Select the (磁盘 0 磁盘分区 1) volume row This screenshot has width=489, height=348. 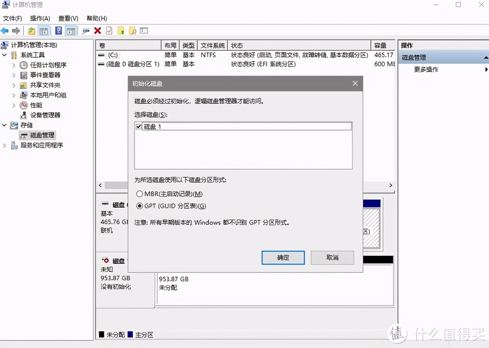pyautogui.click(x=246, y=64)
